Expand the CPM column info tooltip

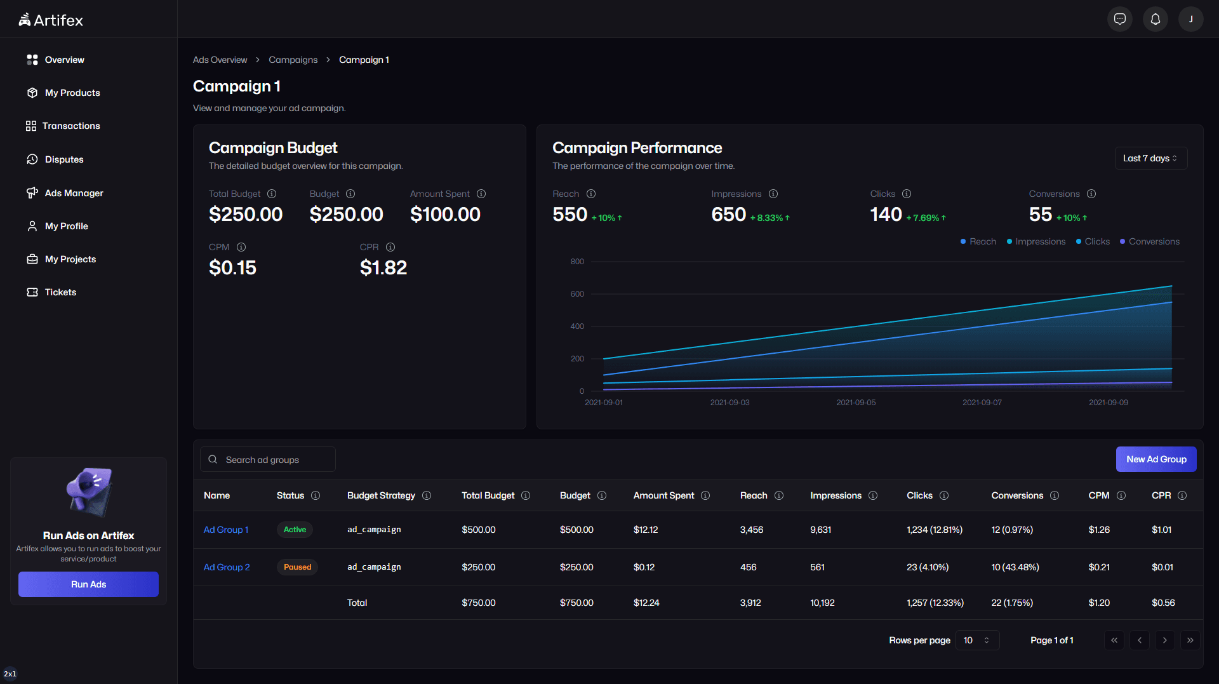click(1122, 495)
